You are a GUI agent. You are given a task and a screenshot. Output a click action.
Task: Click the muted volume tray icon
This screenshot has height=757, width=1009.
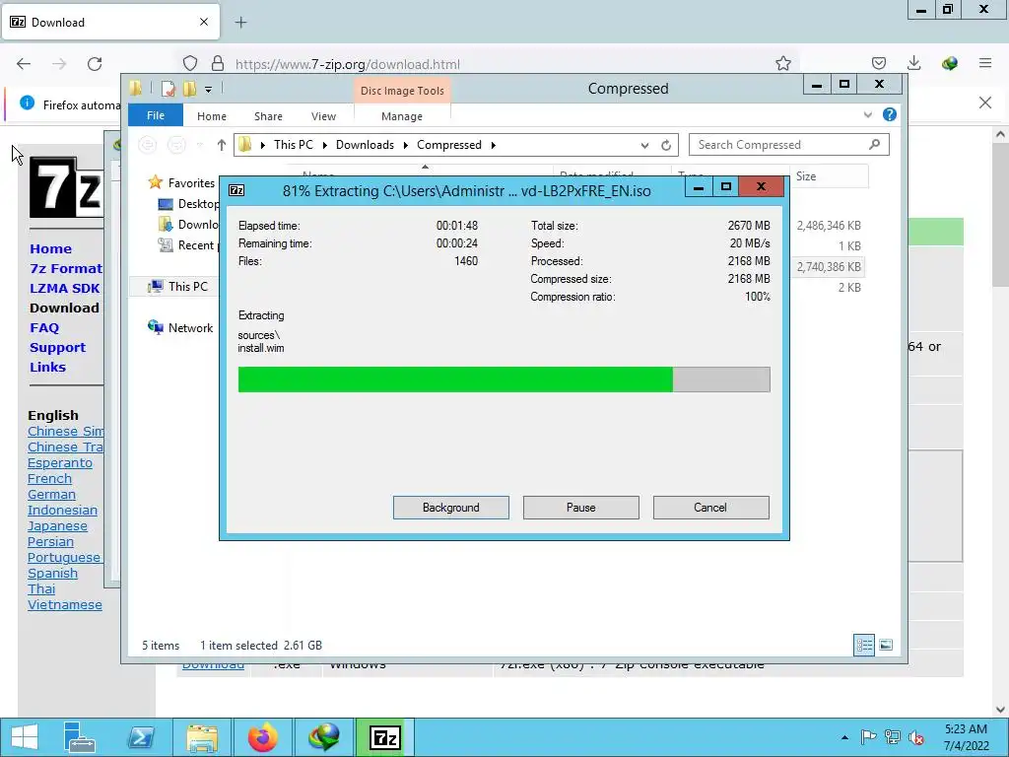[x=915, y=737]
